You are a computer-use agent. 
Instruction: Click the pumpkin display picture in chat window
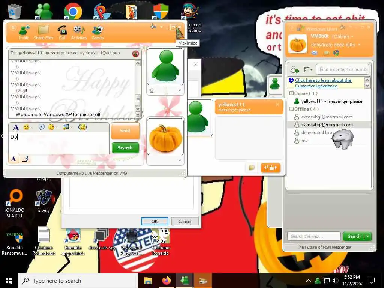(165, 136)
